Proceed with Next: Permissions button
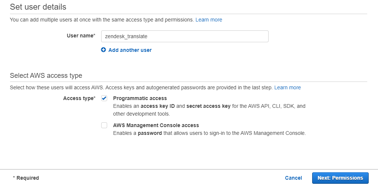Viewport: 378px width, 186px height. coord(340,178)
